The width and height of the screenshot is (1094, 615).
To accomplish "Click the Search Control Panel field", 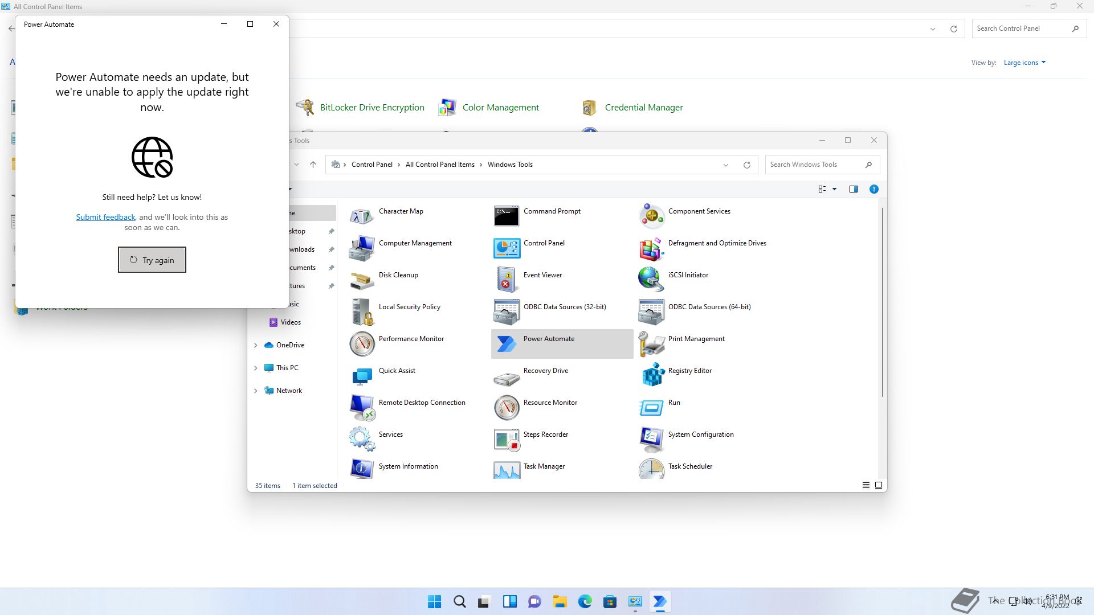I will coord(1029,28).
